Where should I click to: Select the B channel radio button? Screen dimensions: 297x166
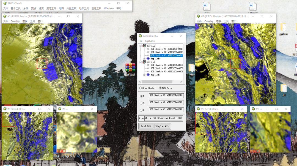(141, 110)
